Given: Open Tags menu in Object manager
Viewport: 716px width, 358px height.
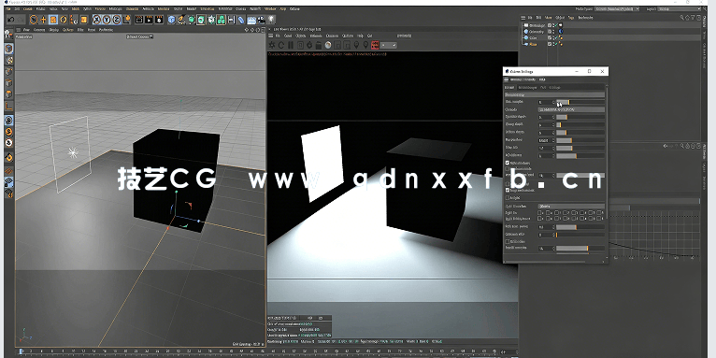Looking at the screenshot, I should [571, 18].
